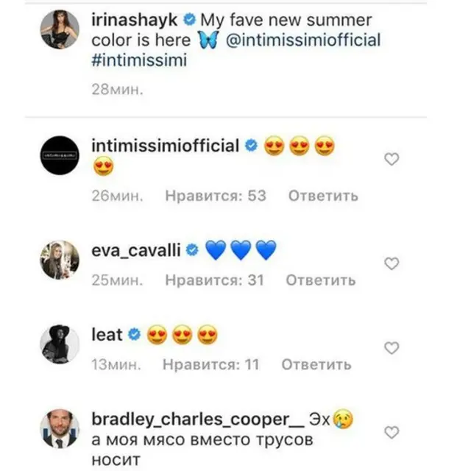Like leat's comment with heart icon
Screen dimensions: 471x471
[x=392, y=348]
